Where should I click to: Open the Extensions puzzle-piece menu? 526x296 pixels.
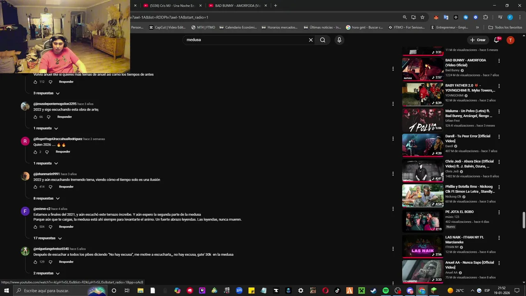pos(485,17)
